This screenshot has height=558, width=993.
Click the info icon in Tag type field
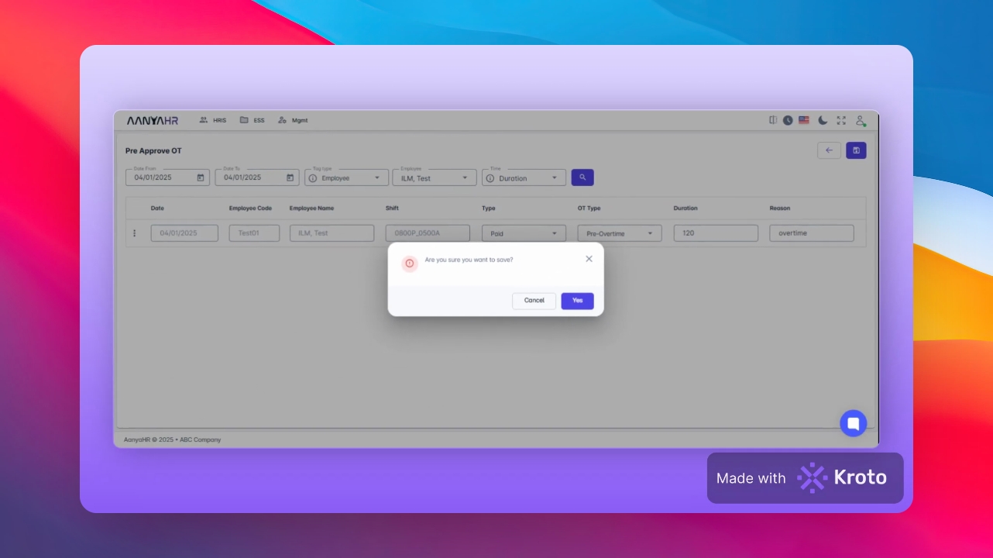pyautogui.click(x=313, y=178)
